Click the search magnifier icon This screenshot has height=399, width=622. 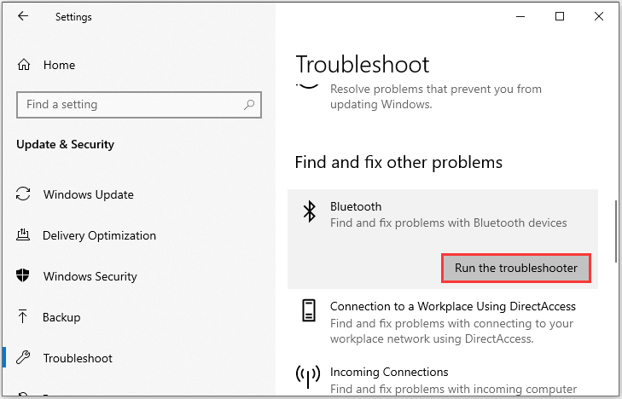[x=249, y=105]
